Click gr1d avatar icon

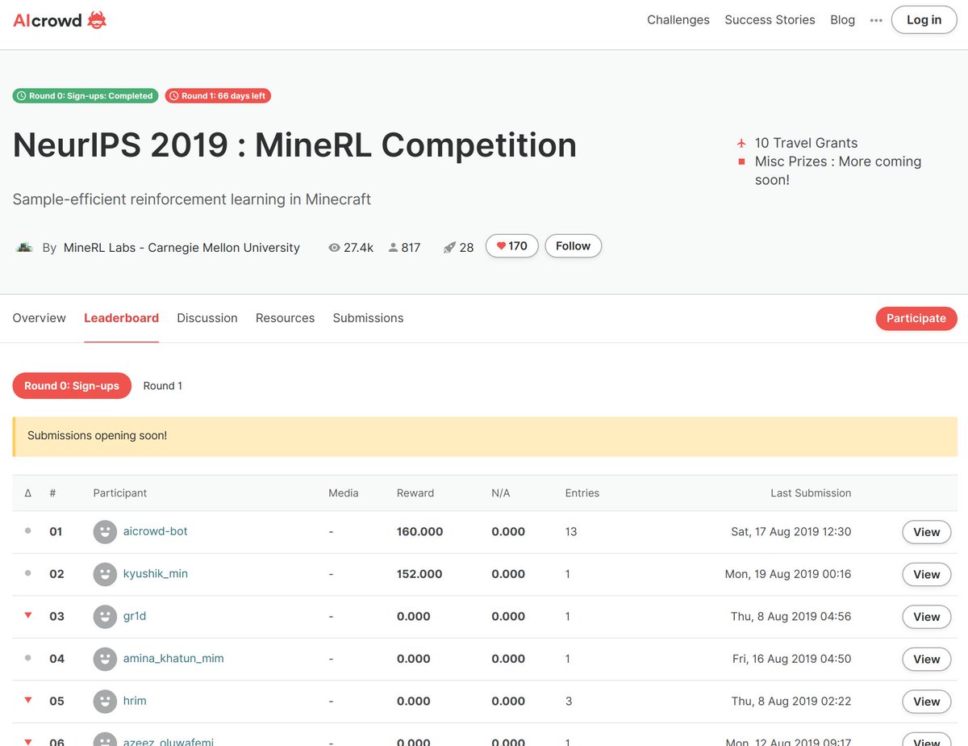105,617
